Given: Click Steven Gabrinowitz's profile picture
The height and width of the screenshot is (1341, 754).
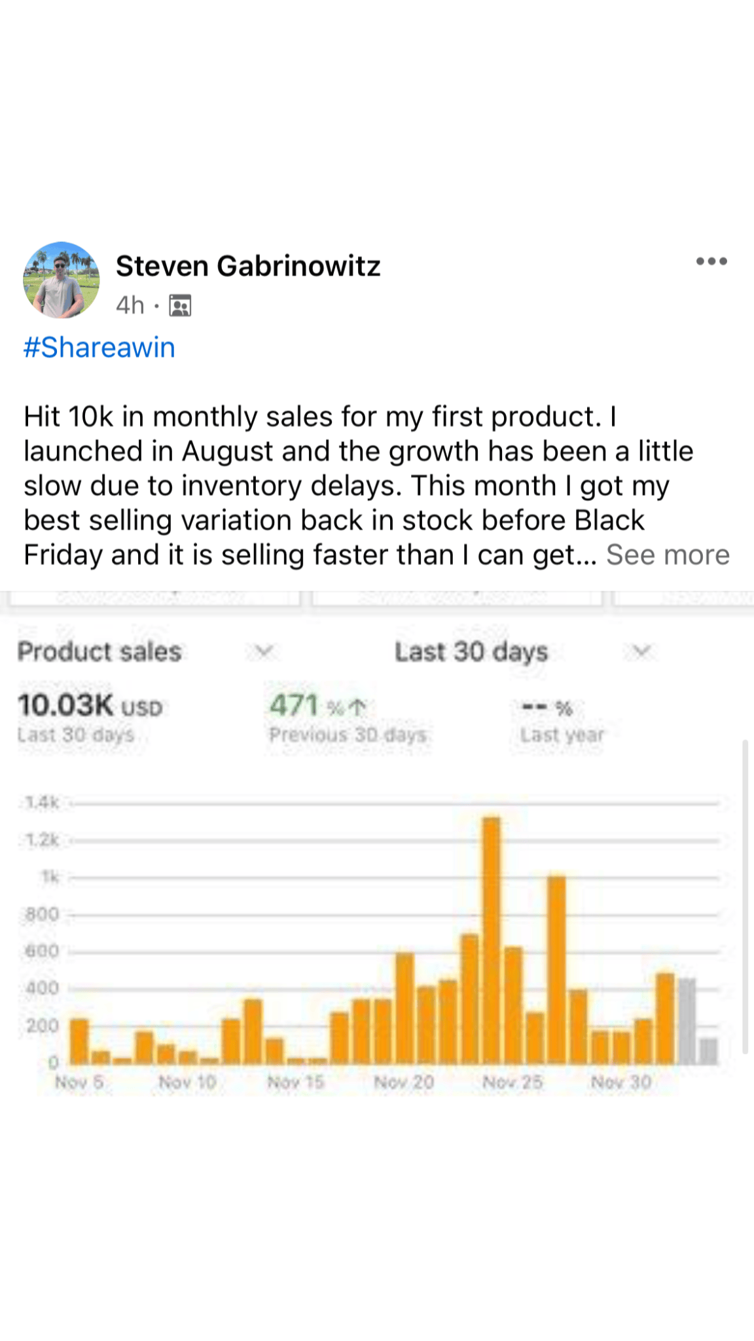Looking at the screenshot, I should [x=62, y=280].
